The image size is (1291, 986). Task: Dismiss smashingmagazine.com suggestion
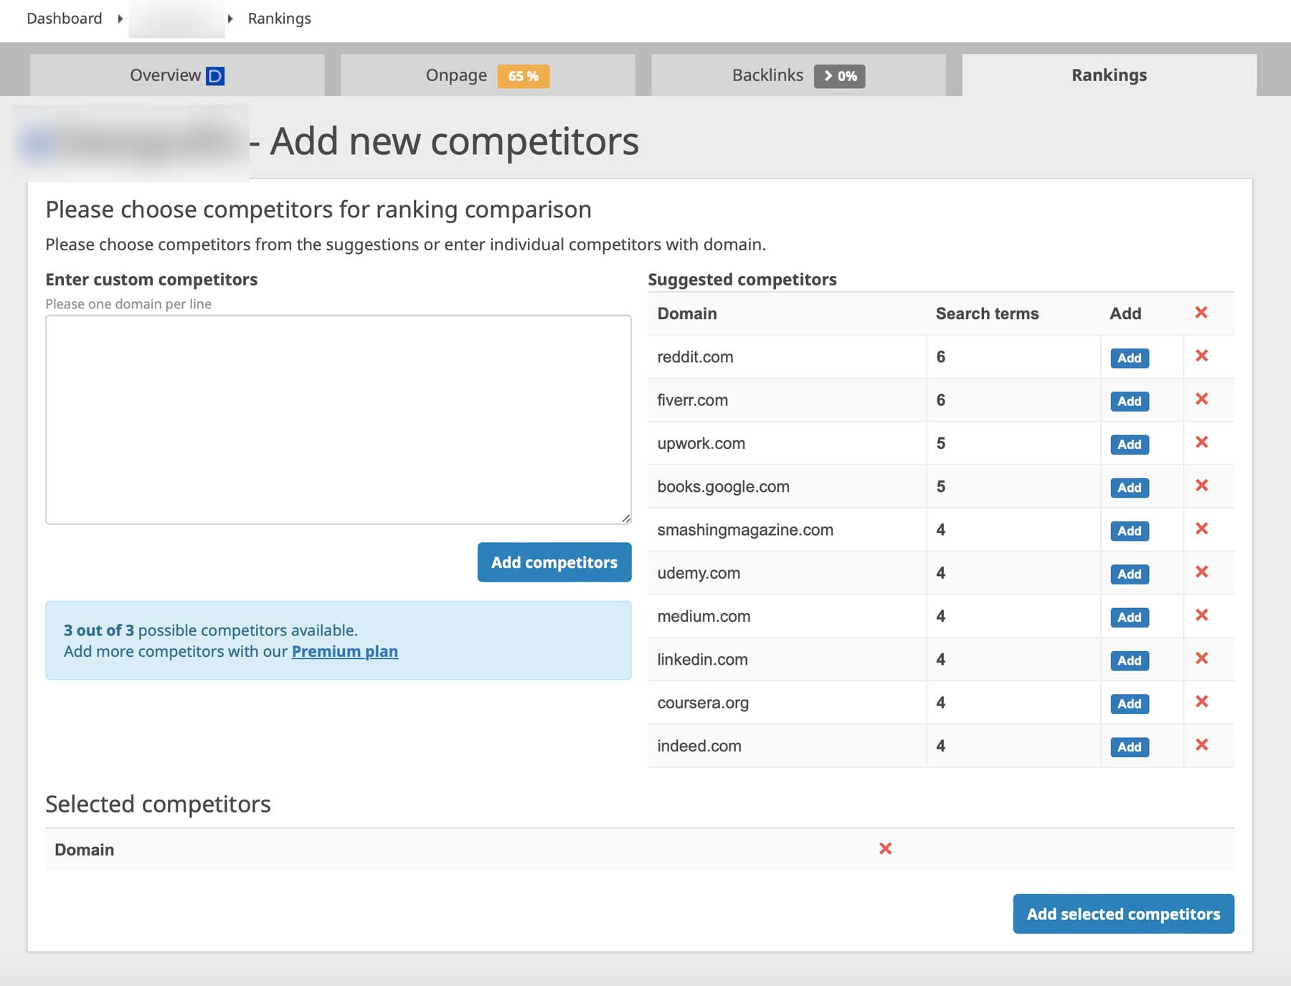[1202, 530]
